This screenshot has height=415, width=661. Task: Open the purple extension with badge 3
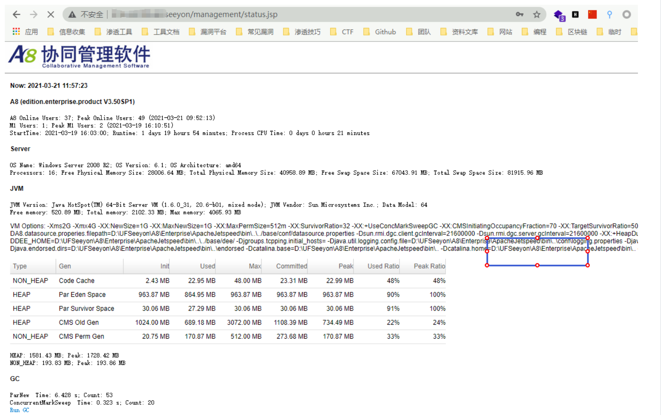558,15
